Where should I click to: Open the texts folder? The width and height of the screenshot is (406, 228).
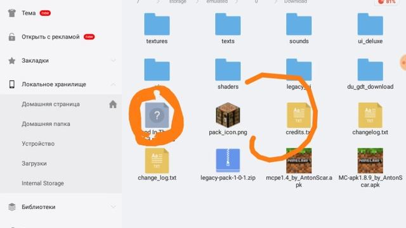(x=228, y=28)
